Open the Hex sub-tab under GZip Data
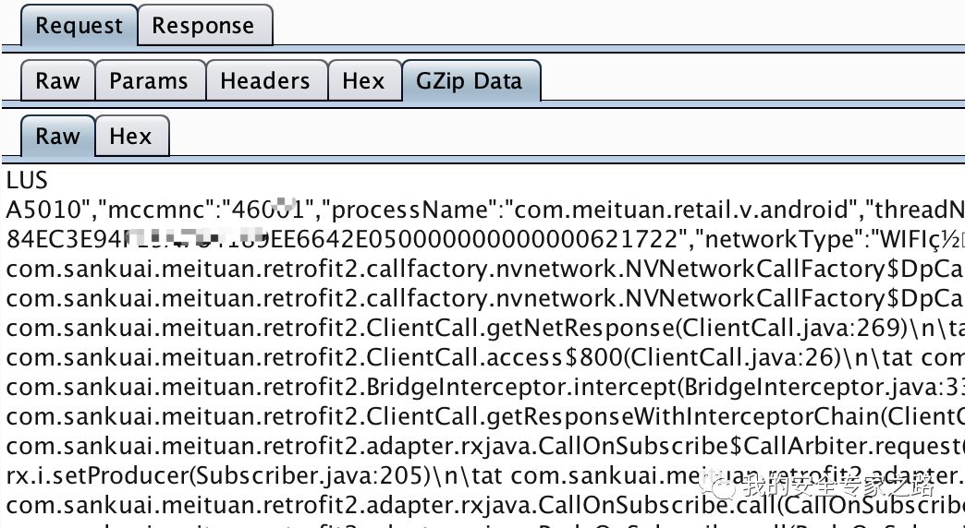Viewport: 965px width, 528px height. click(131, 136)
